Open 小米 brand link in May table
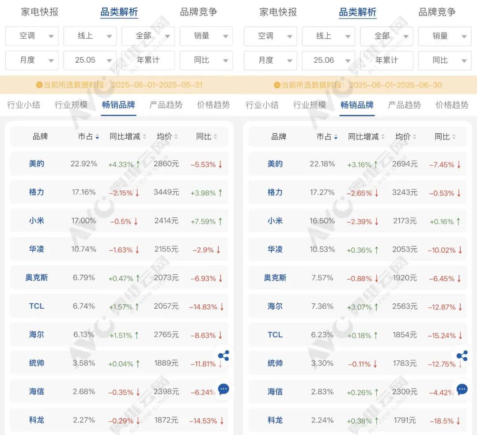Screen dimensions: 477x435 [x=37, y=220]
